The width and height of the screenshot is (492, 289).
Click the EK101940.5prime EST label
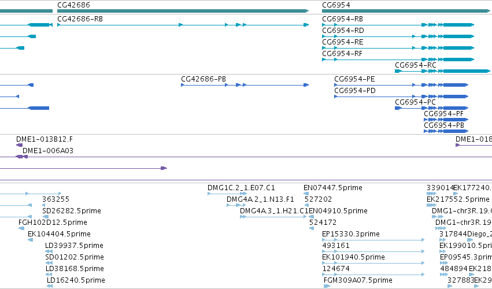click(353, 257)
